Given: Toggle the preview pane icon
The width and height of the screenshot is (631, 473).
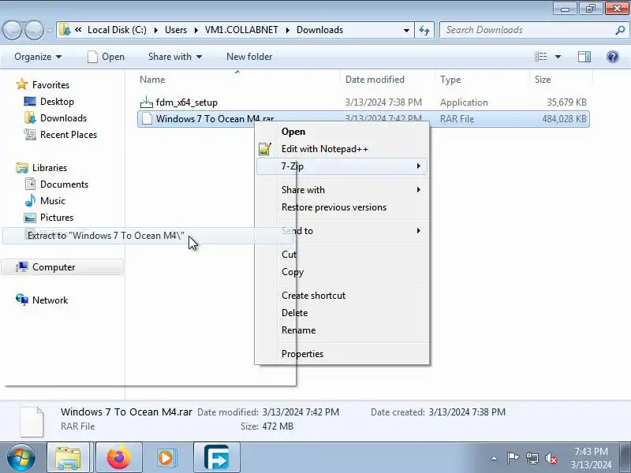Looking at the screenshot, I should coord(584,57).
